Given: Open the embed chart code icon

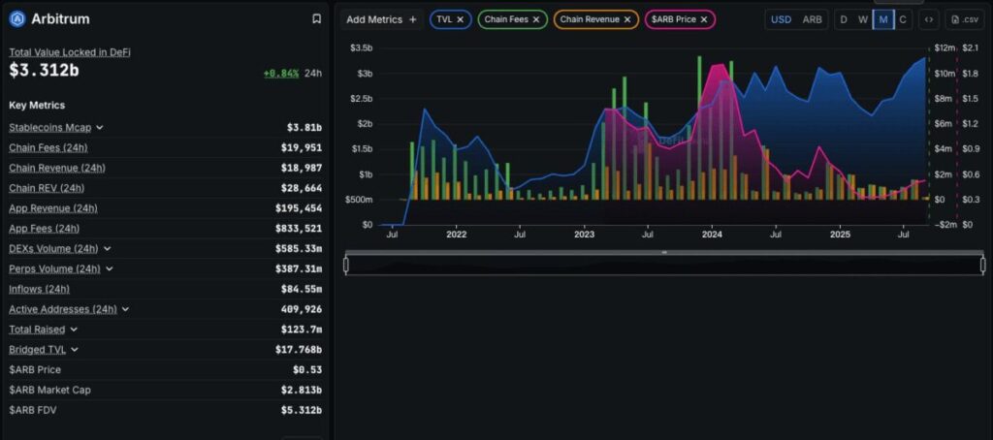Looking at the screenshot, I should pos(929,19).
